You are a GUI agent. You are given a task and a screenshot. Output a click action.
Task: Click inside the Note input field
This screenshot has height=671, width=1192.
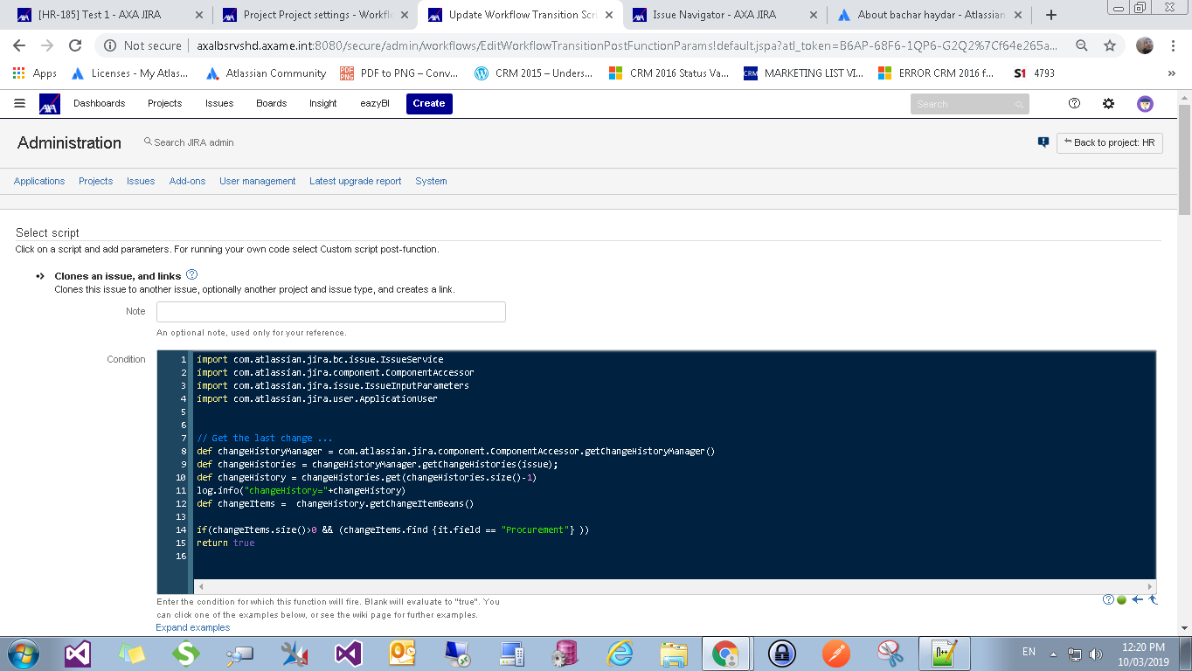330,311
